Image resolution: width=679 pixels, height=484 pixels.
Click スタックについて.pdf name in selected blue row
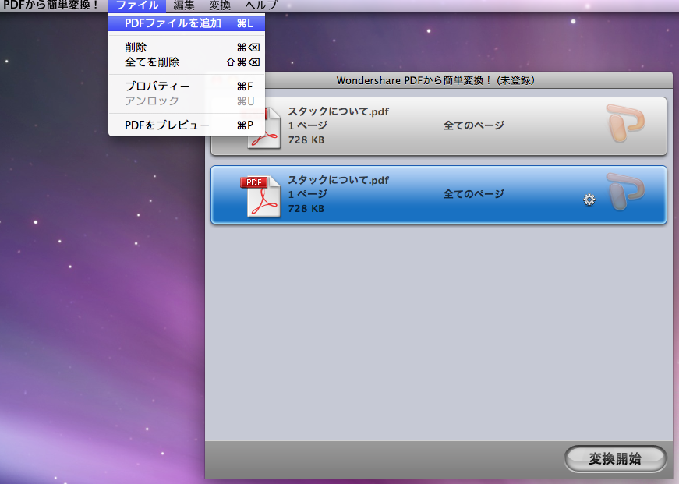tap(338, 180)
